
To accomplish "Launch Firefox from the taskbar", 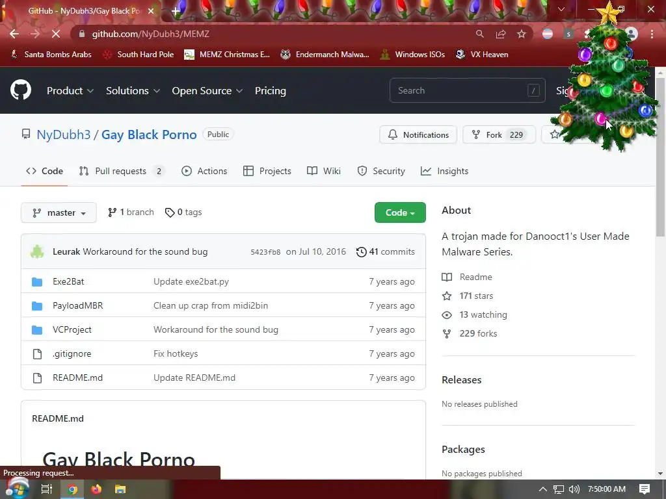I will click(x=96, y=489).
